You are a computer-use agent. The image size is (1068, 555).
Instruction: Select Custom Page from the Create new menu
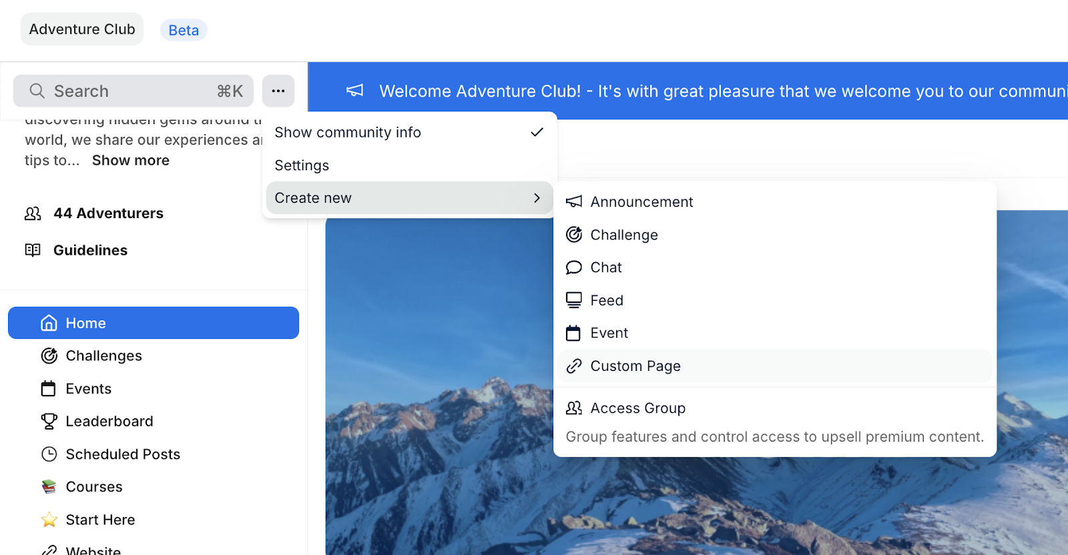[635, 366]
